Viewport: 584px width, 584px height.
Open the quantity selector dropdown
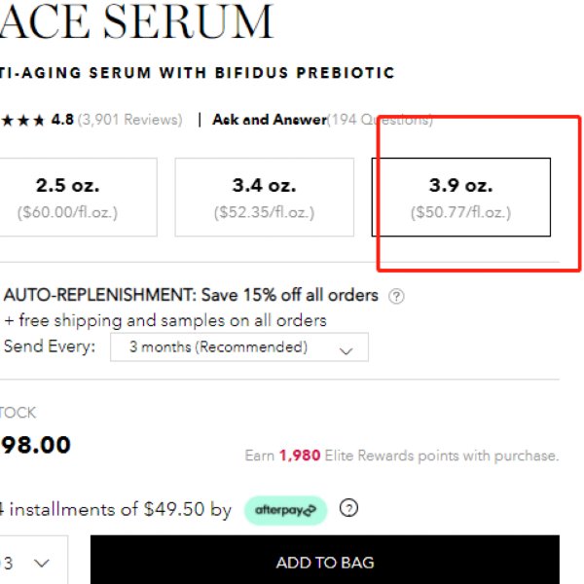(x=33, y=562)
